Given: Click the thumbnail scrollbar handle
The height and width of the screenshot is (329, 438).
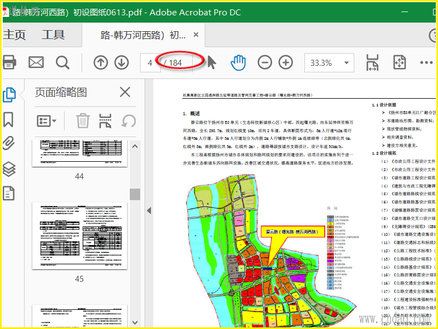Looking at the screenshot, I should [135, 194].
